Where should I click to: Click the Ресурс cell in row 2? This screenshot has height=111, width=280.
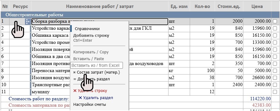pyautogui.click(x=20, y=29)
